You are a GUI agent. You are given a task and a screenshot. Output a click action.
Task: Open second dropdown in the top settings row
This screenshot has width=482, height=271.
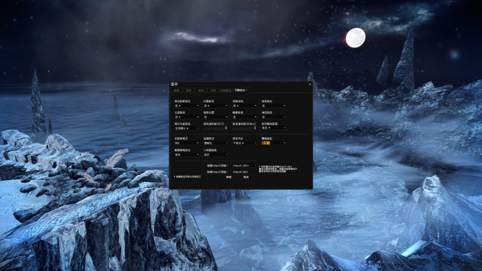[x=216, y=106]
